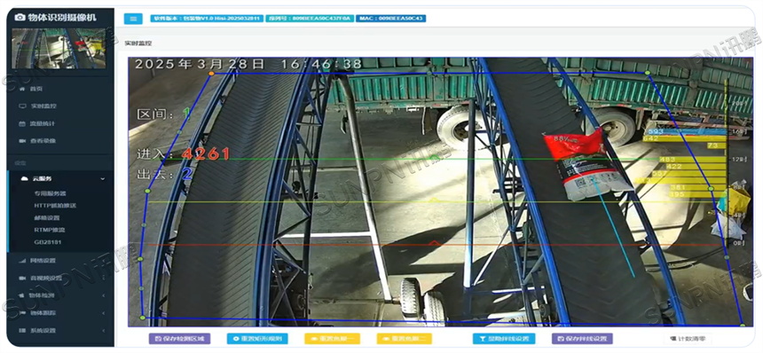Expand the 系统设置 system settings menu
Screen dimensions: 763x353
(43, 331)
